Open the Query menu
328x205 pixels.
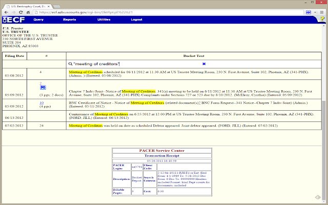point(38,19)
